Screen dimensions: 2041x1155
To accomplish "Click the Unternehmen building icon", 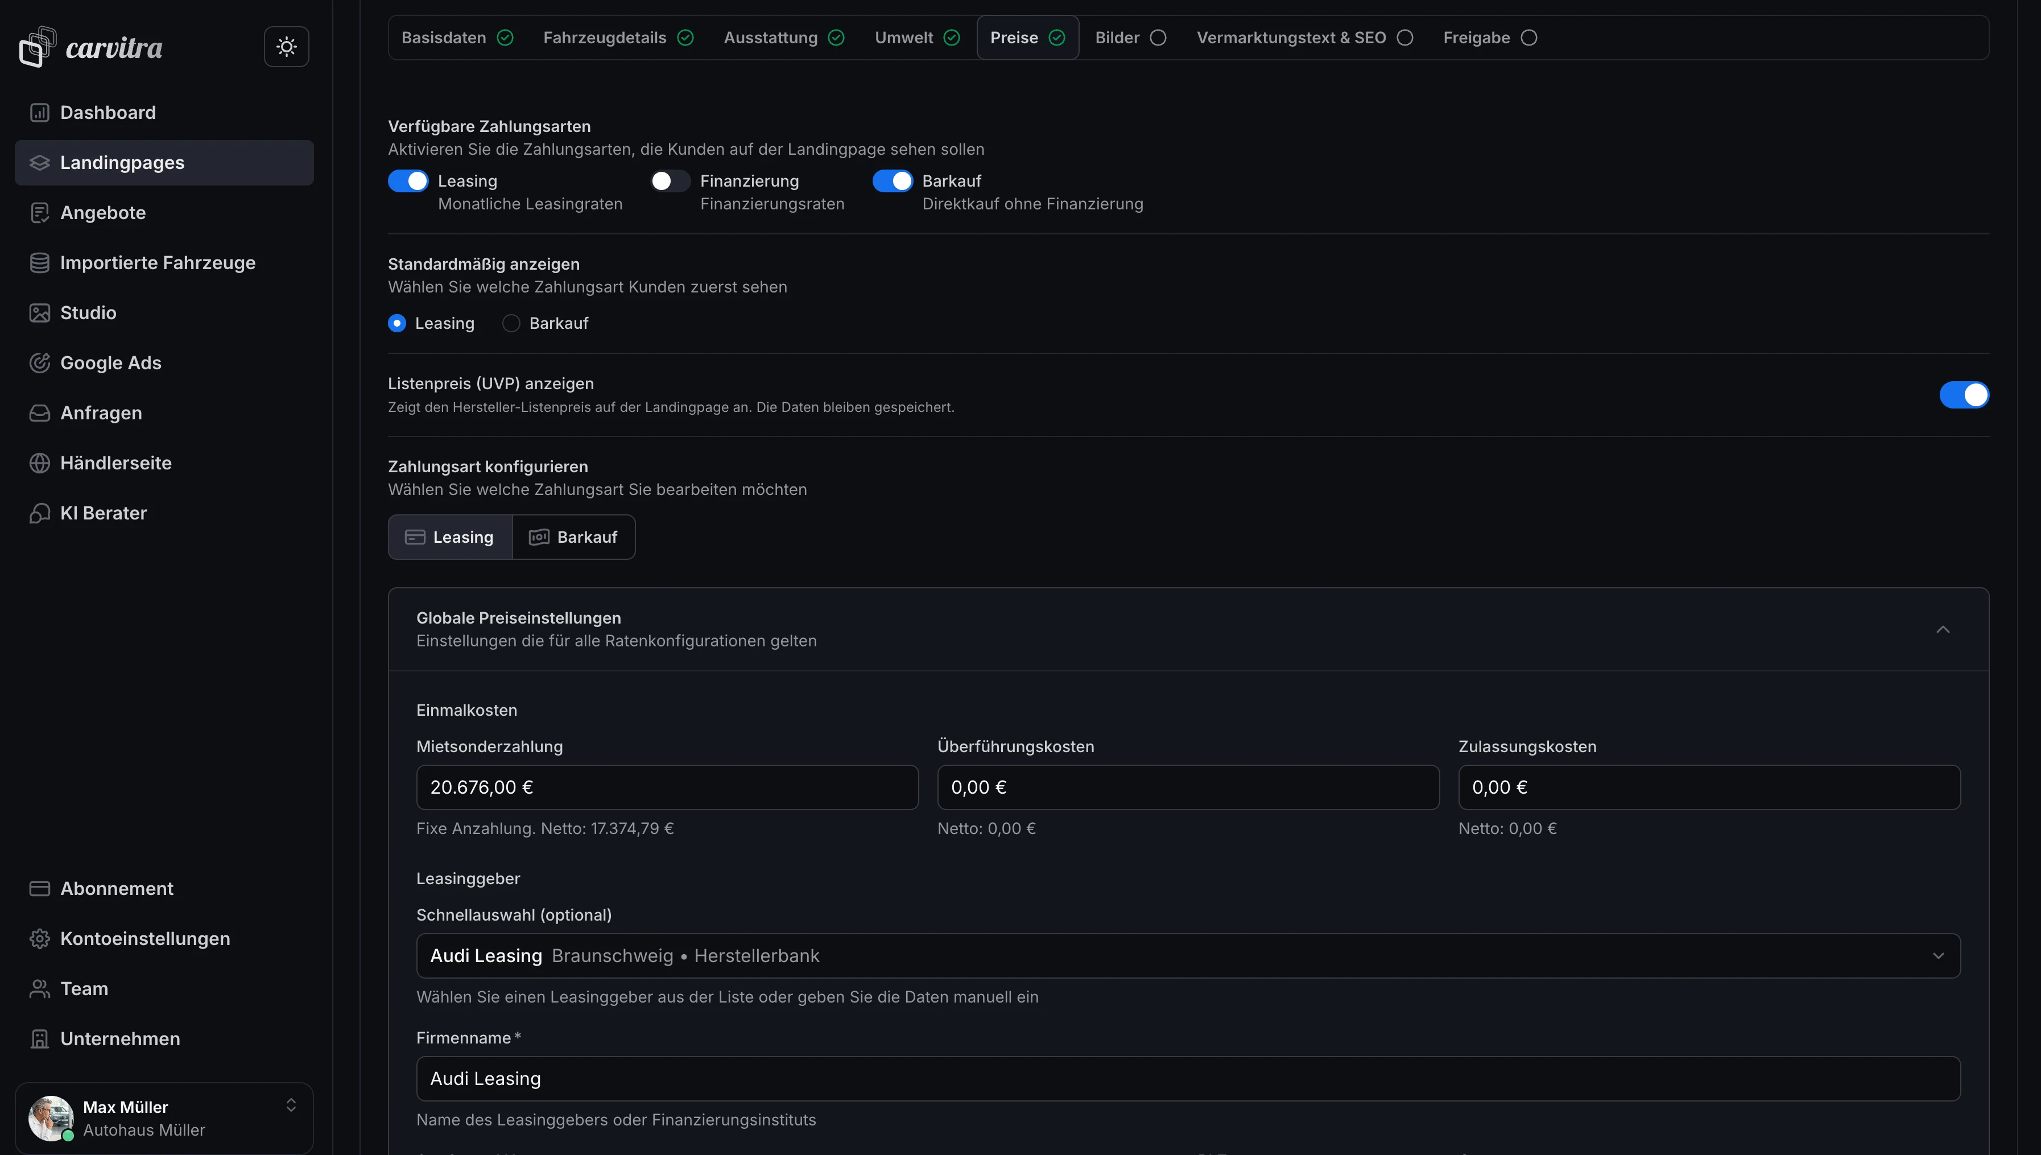I will [x=40, y=1038].
